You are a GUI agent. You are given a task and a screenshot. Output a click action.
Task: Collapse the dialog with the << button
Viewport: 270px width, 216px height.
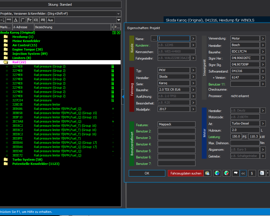point(243,173)
